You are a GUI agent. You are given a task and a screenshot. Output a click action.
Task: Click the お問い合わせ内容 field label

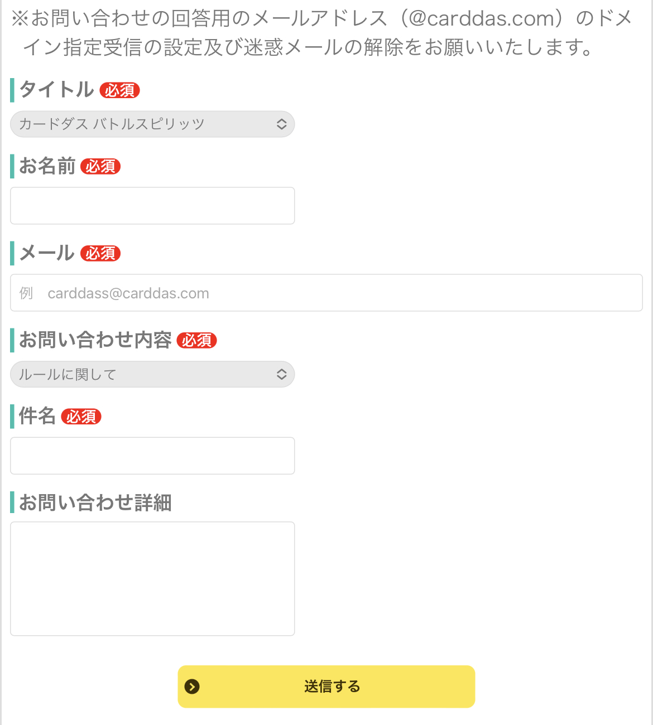point(95,340)
